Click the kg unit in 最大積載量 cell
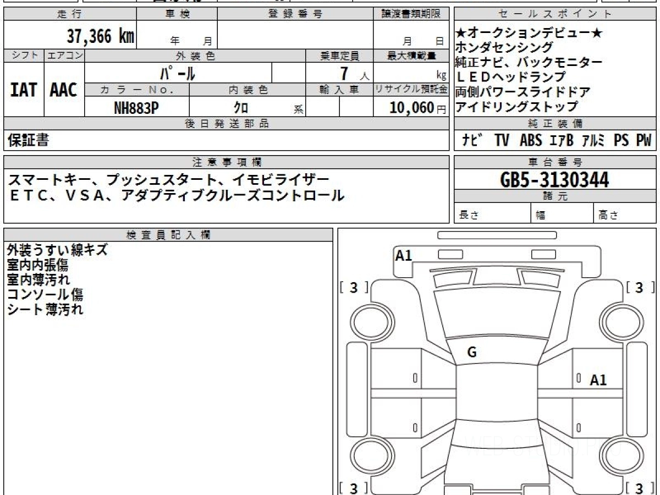 [441, 76]
